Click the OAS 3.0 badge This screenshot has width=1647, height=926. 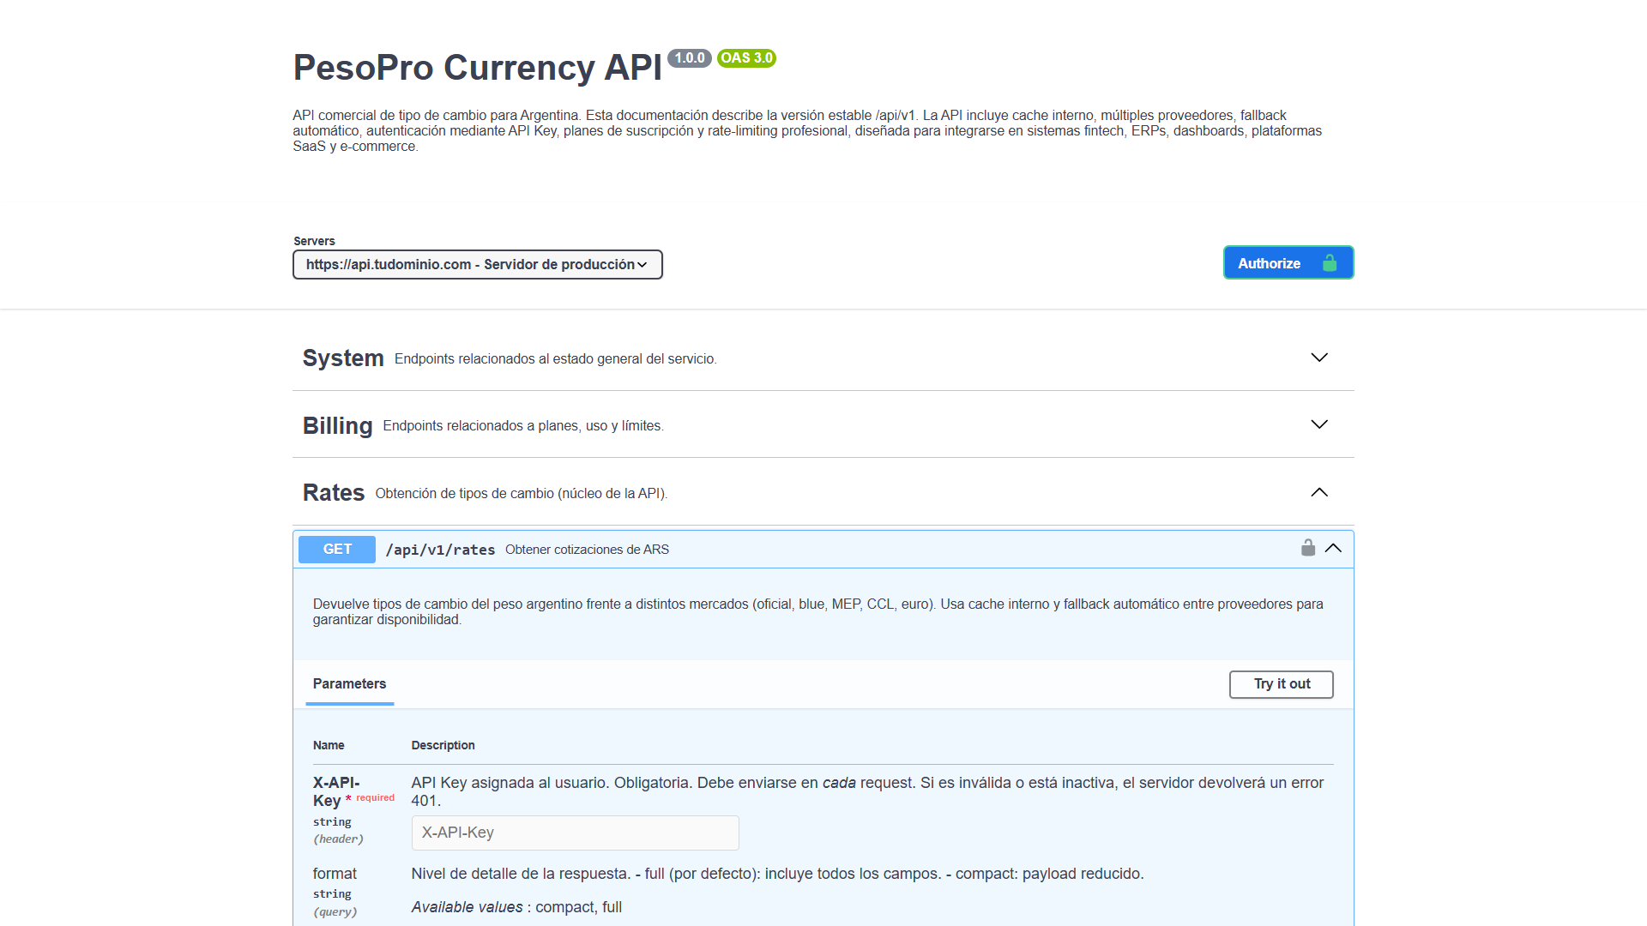(x=746, y=58)
